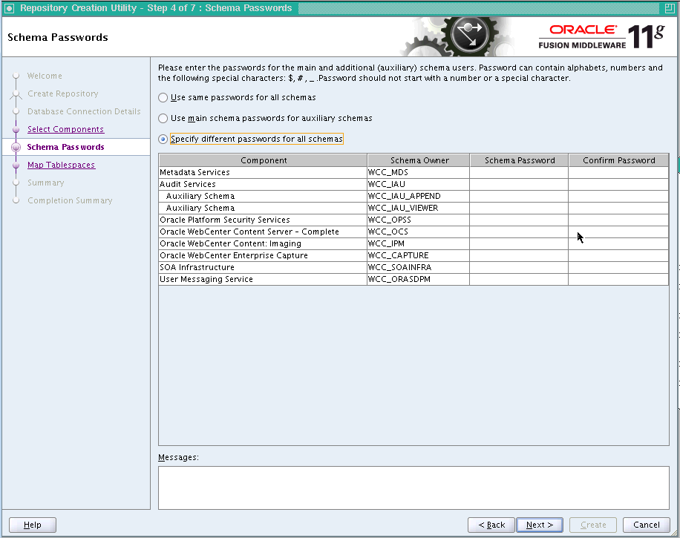This screenshot has width=680, height=538.
Task: Select Oracle WebCenter Content: Imaging cell
Action: point(263,243)
